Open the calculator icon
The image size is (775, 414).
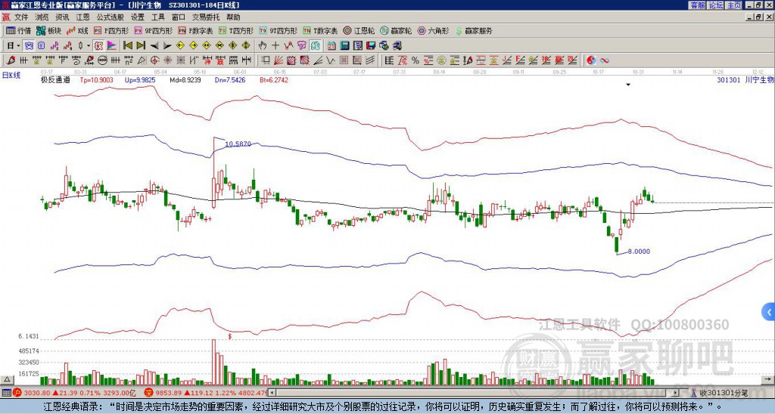(344, 45)
